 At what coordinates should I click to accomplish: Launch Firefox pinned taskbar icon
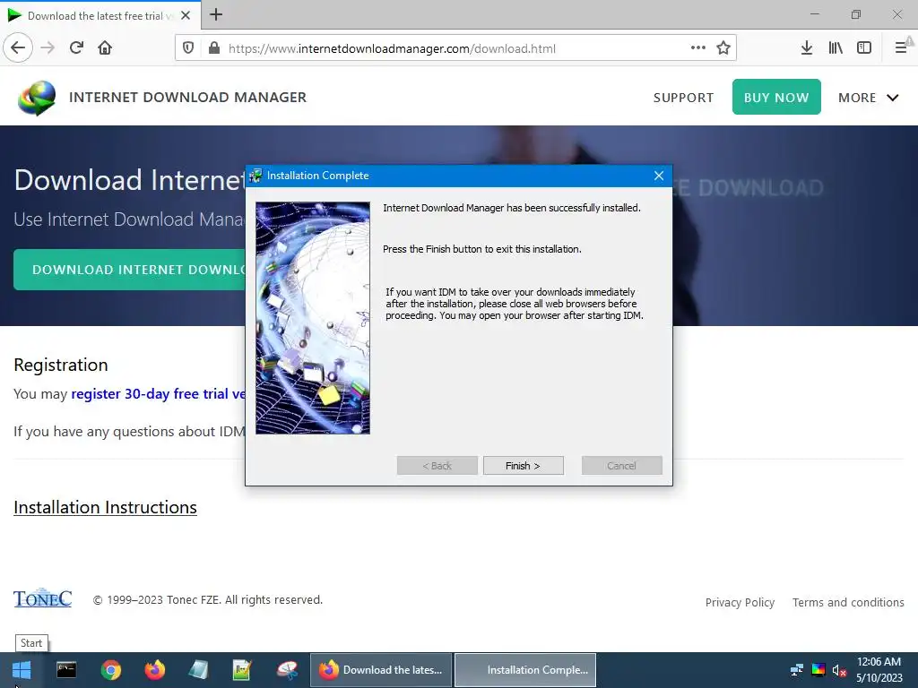coord(154,670)
